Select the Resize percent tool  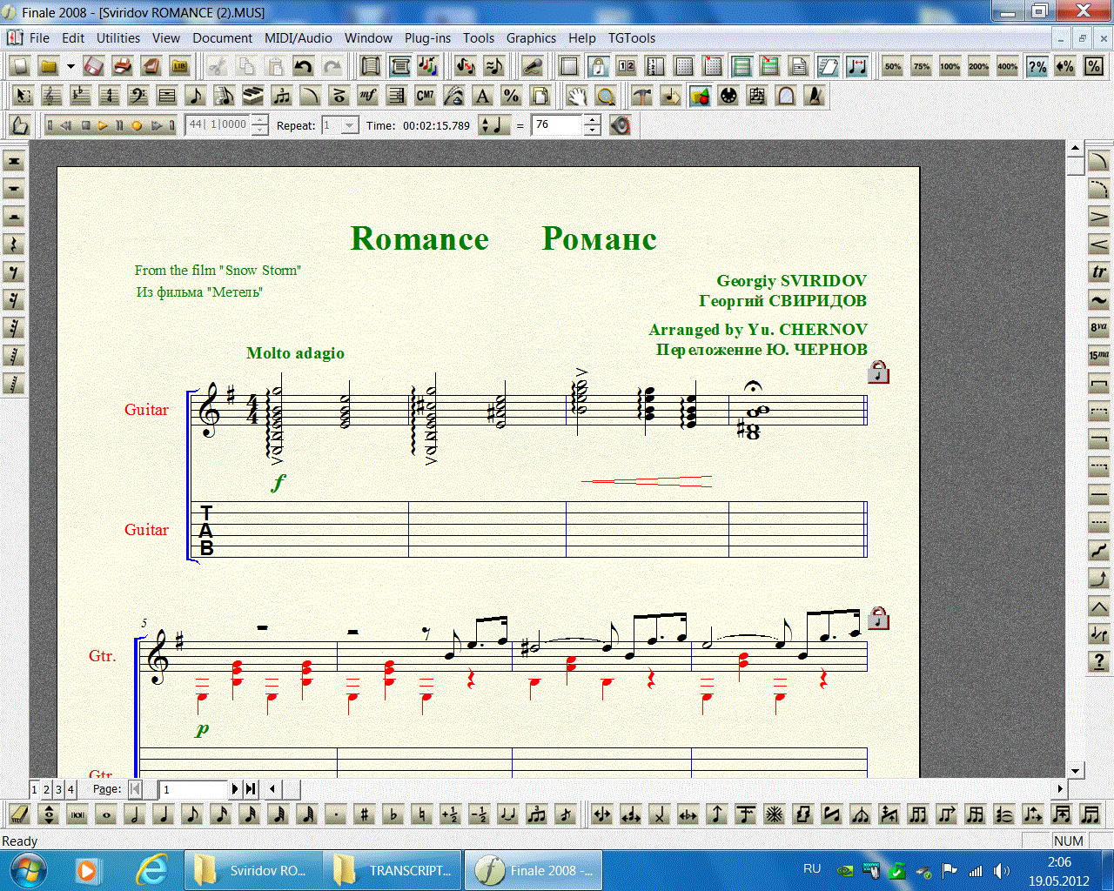click(x=512, y=96)
